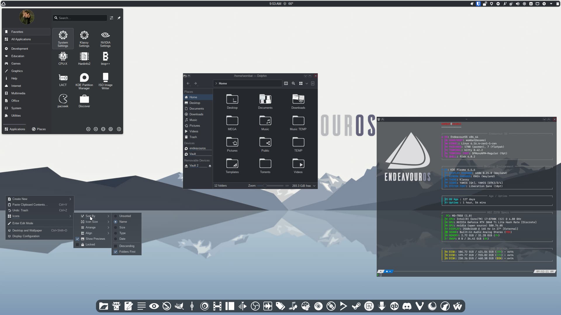The width and height of the screenshot is (561, 315).
Task: Adjust the Dolphin Zoom slider
Action: [x=265, y=186]
